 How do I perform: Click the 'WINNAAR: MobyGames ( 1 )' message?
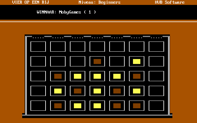click(66, 12)
